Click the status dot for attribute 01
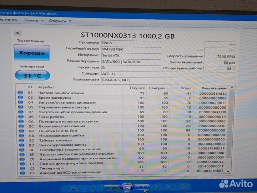This screenshot has width=257, height=193. point(20,93)
